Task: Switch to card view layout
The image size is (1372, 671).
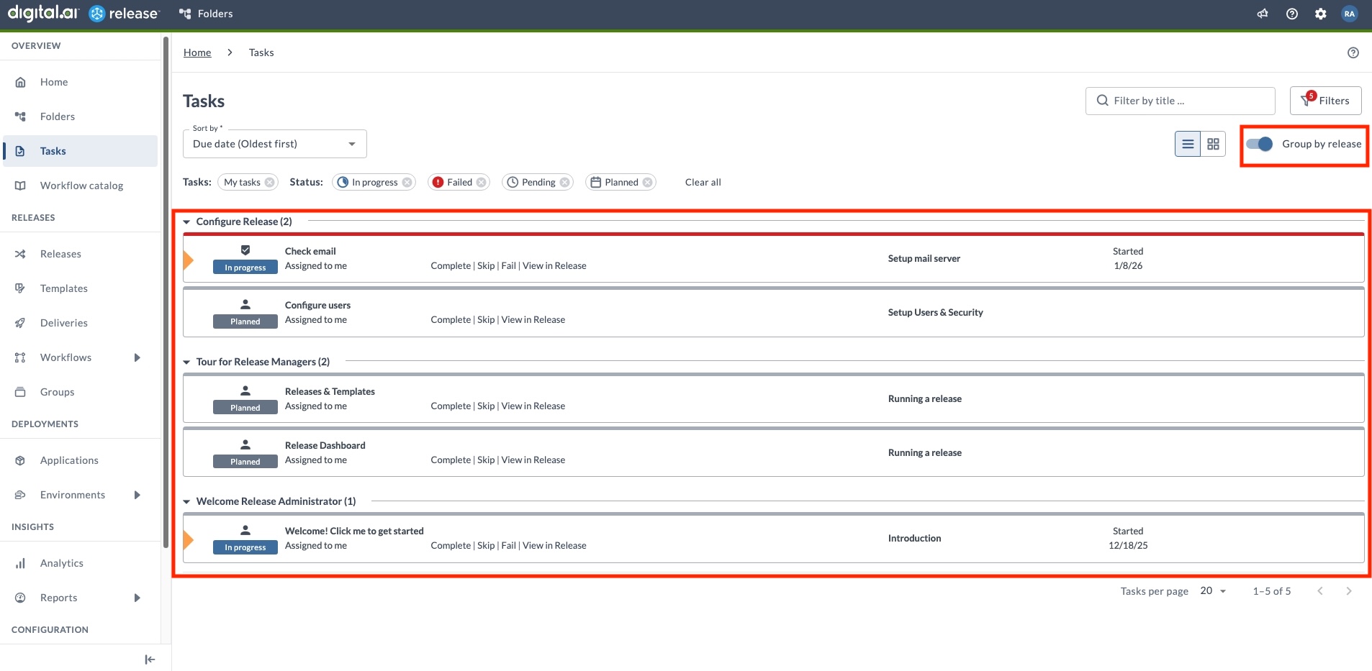Action: (1214, 144)
